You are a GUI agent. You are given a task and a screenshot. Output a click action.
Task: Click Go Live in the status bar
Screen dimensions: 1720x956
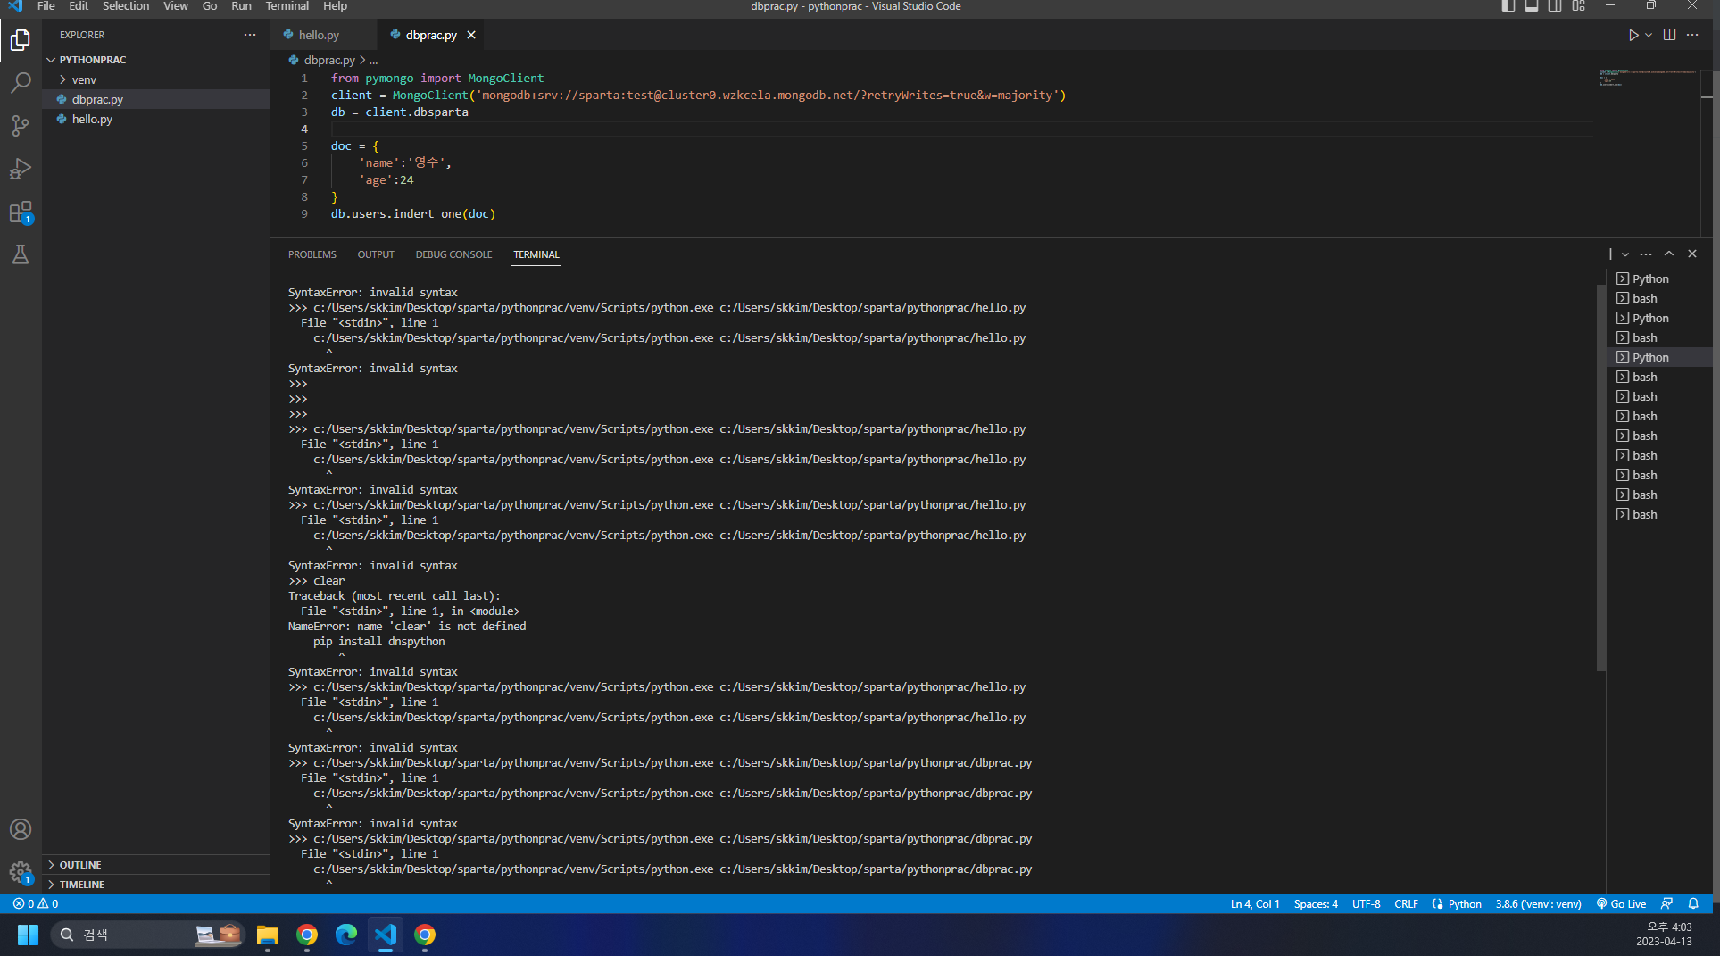click(1621, 903)
